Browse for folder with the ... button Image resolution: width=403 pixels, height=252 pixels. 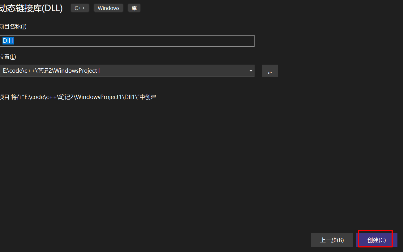(270, 71)
